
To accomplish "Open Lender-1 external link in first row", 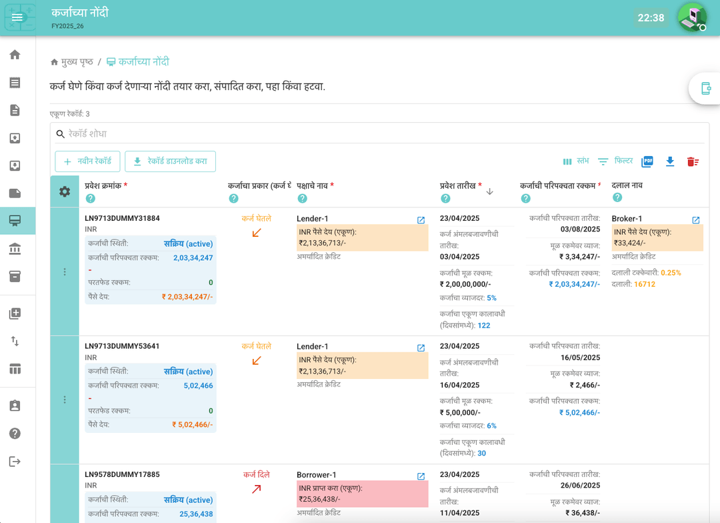I will click(x=421, y=220).
